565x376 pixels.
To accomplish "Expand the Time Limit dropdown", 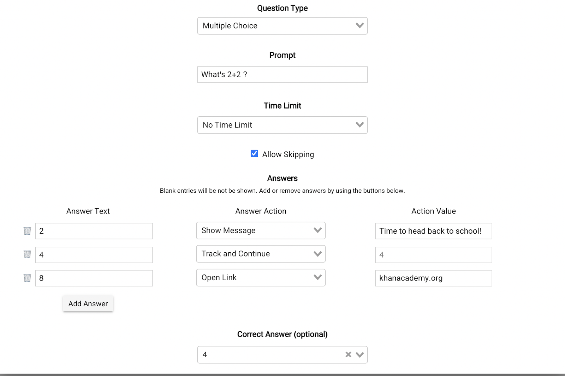I will (x=282, y=125).
